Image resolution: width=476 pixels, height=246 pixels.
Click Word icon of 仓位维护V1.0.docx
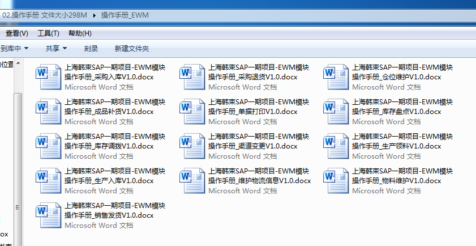336,77
